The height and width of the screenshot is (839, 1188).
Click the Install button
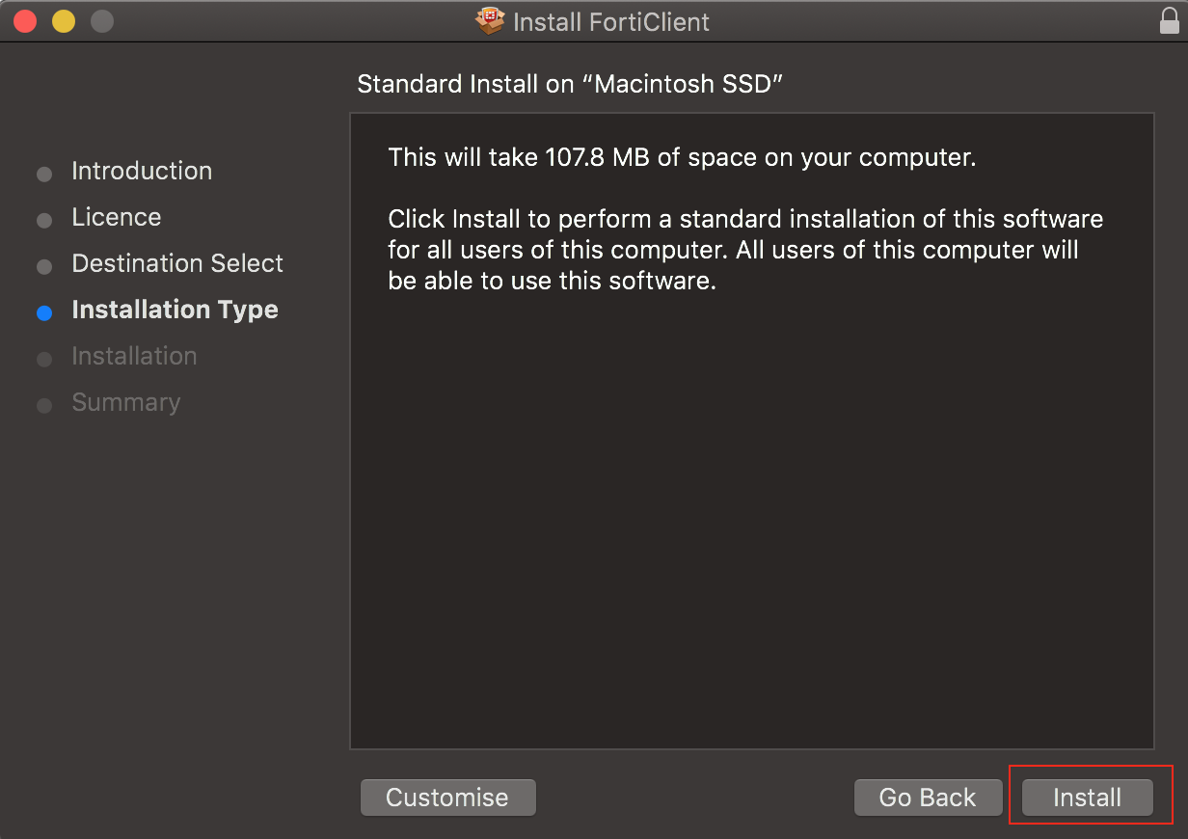1087,798
